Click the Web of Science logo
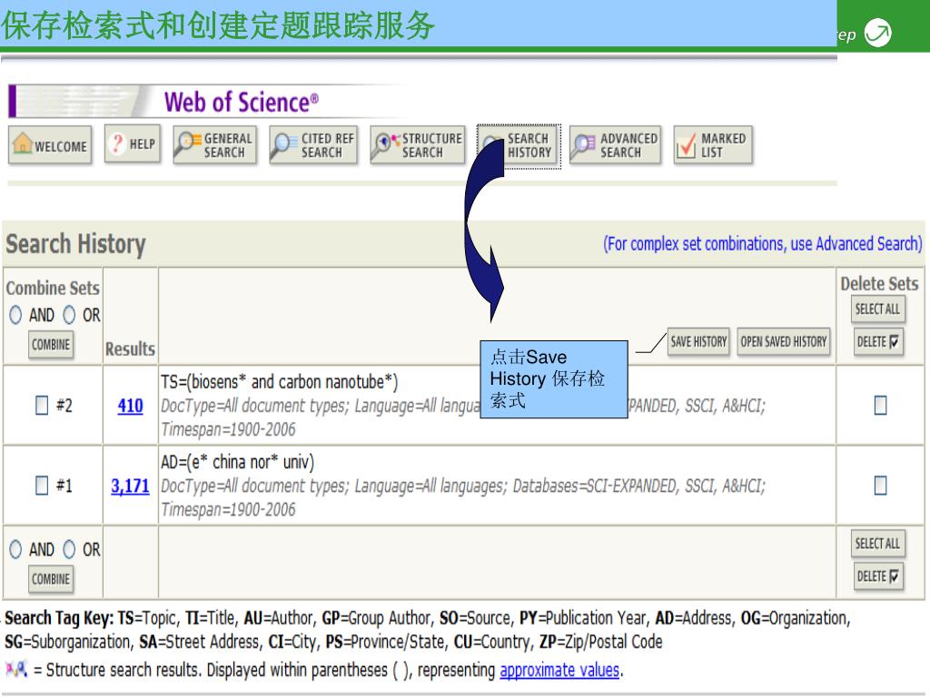 point(242,102)
